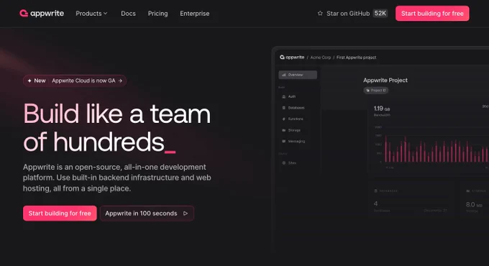Screen dimensions: 489x266
Task: Go to the Docs page
Action: tap(128, 14)
